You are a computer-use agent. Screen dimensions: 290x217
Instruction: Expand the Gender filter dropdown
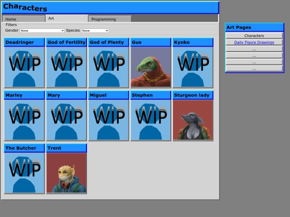42,31
